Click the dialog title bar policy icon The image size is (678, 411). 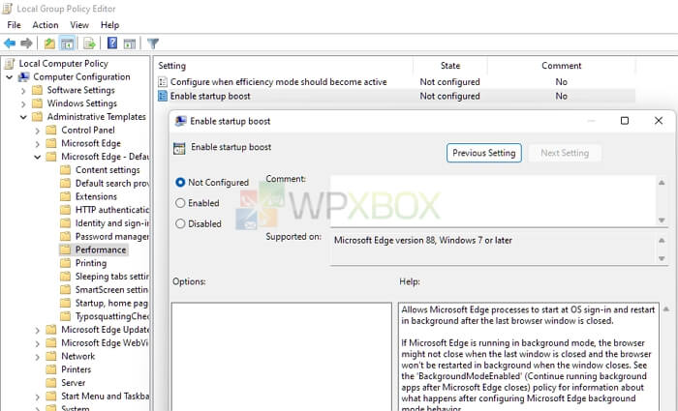point(180,121)
